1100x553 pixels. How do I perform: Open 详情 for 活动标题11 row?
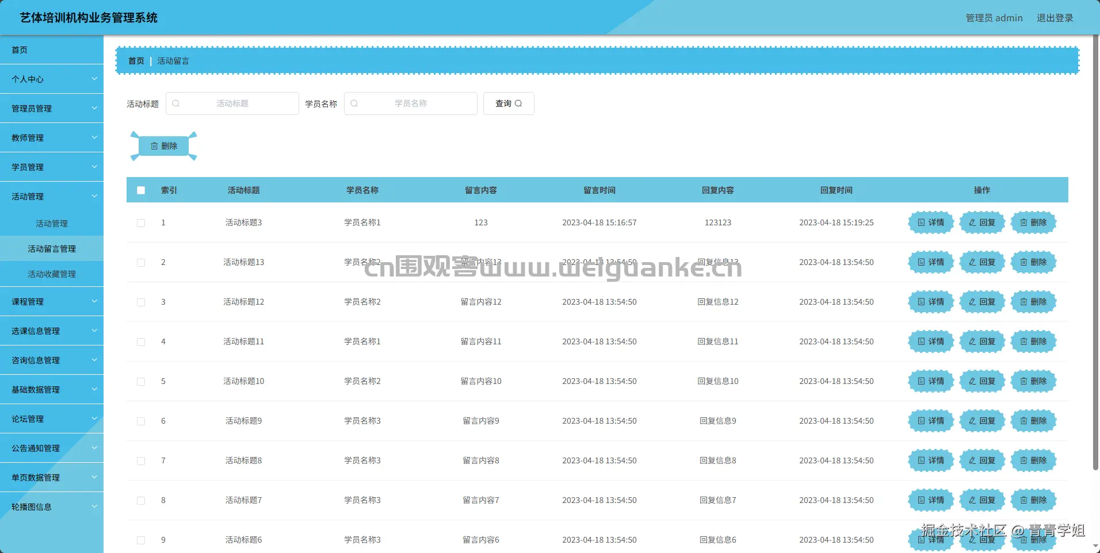coord(931,341)
